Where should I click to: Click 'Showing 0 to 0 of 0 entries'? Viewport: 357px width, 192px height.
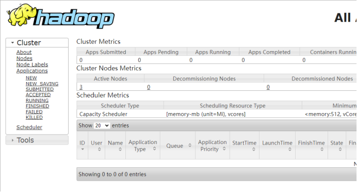pos(112,174)
